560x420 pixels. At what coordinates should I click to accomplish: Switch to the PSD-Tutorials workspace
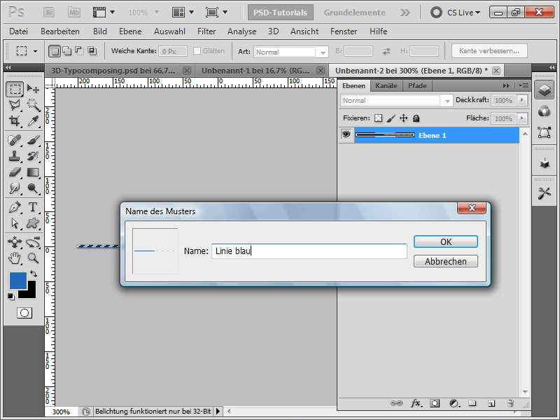(x=281, y=13)
